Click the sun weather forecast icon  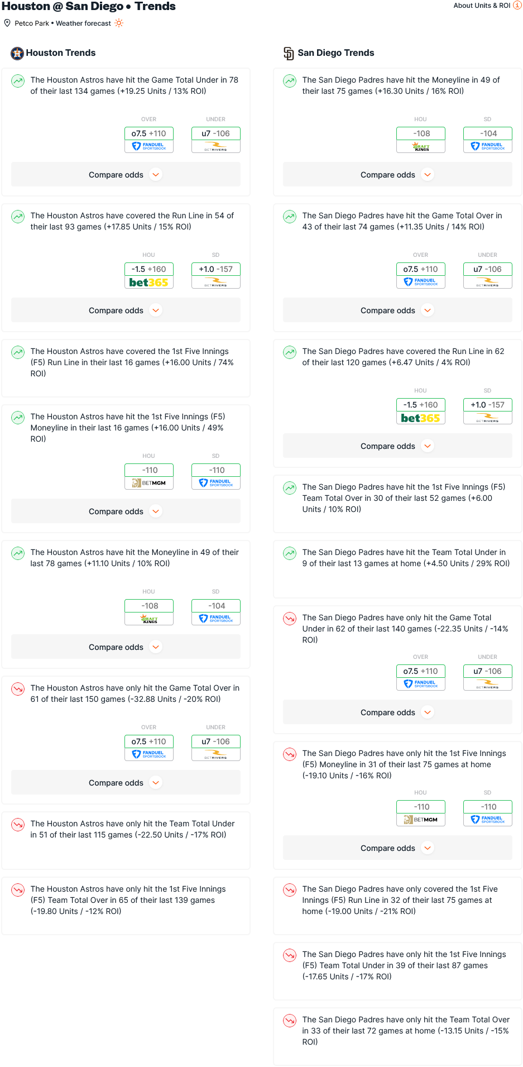pyautogui.click(x=119, y=23)
